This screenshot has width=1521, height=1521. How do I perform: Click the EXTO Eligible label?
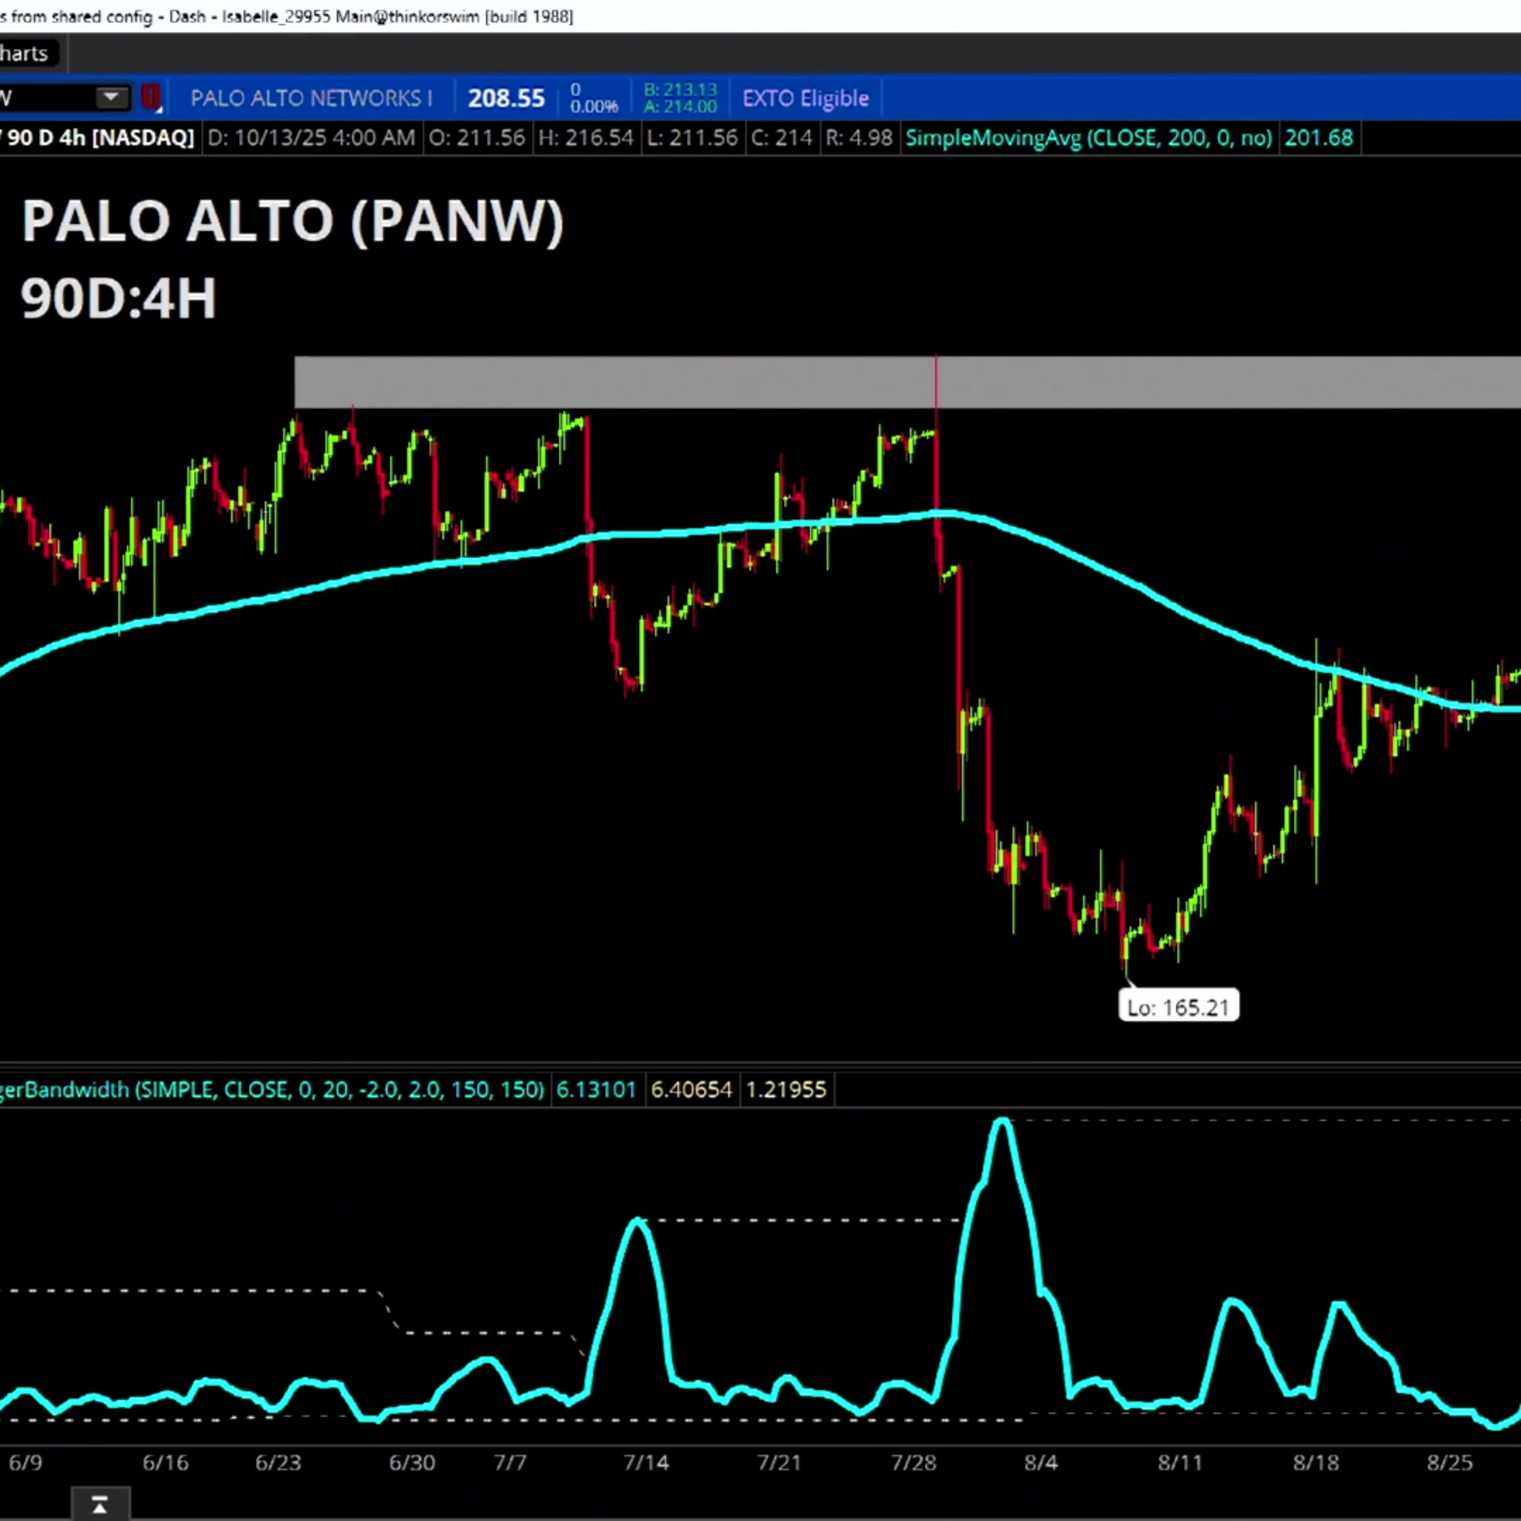click(806, 98)
